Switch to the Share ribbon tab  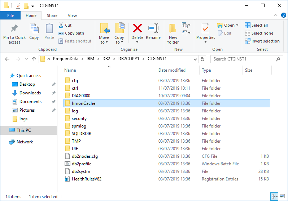point(52,15)
